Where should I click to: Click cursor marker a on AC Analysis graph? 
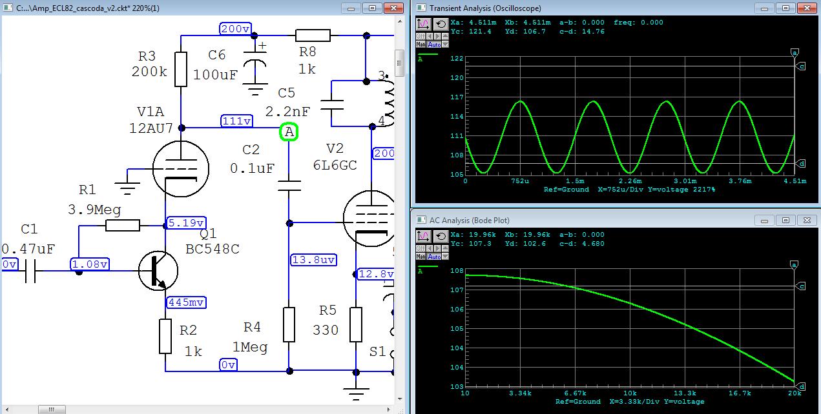[795, 265]
